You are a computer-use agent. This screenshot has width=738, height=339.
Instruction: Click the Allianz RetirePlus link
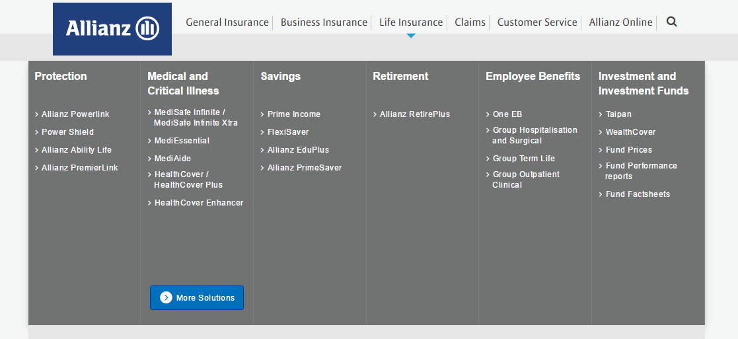414,114
